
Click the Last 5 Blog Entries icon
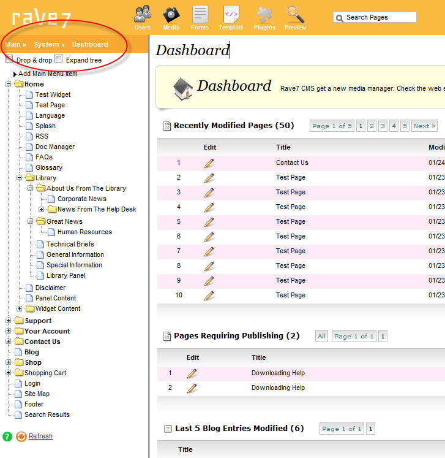168,429
